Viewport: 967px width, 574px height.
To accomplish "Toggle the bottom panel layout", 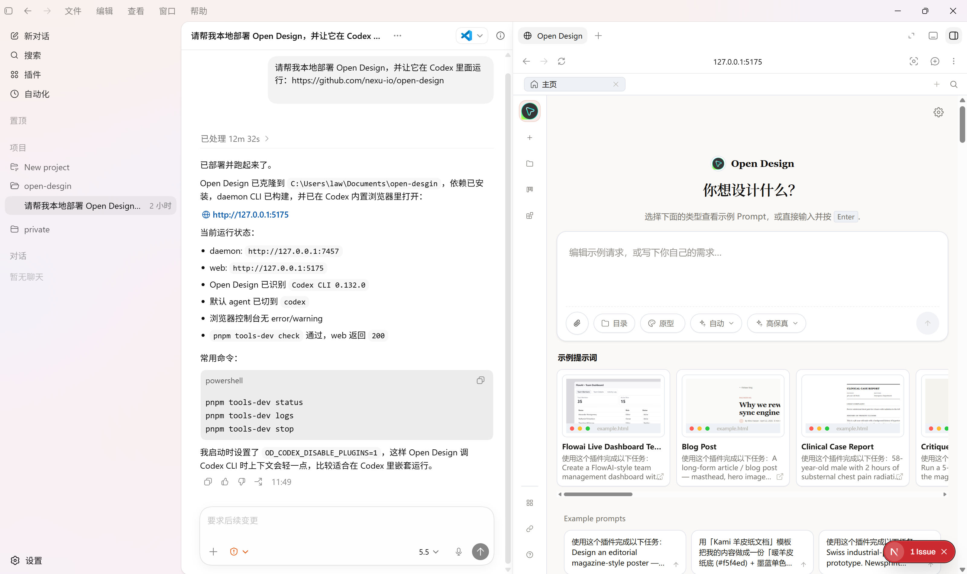I will pyautogui.click(x=933, y=36).
